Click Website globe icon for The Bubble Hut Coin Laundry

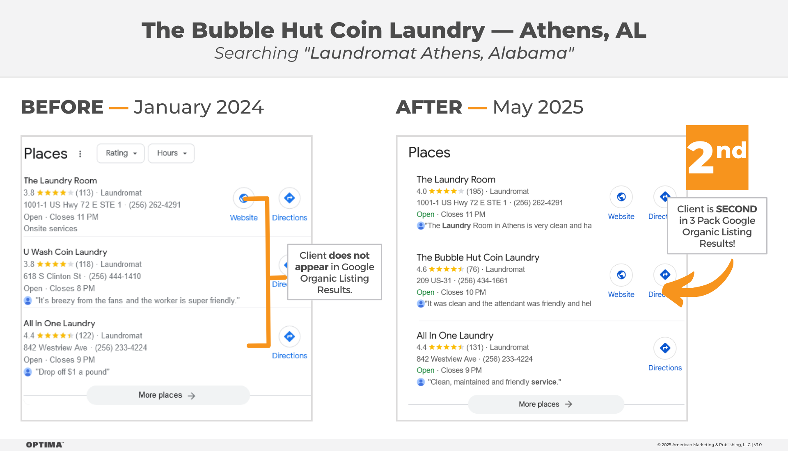[x=621, y=275]
